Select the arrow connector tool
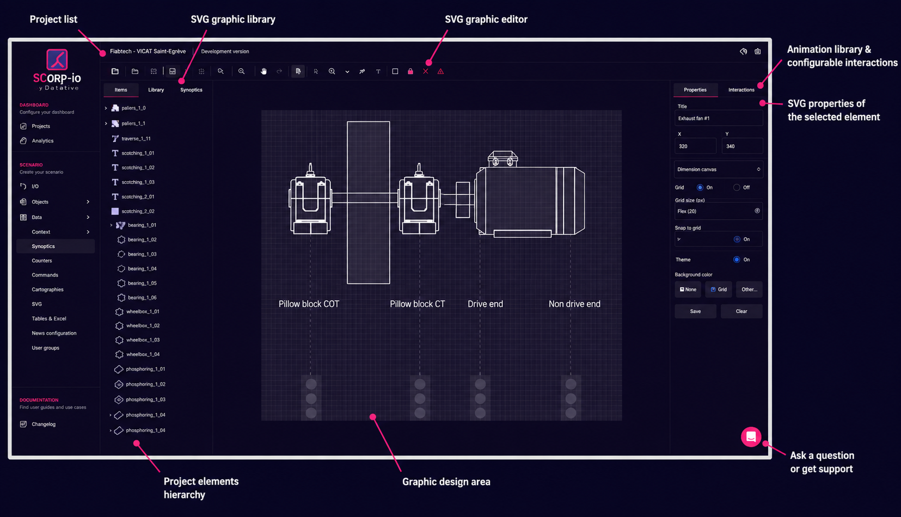Image resolution: width=901 pixels, height=517 pixels. click(x=362, y=71)
